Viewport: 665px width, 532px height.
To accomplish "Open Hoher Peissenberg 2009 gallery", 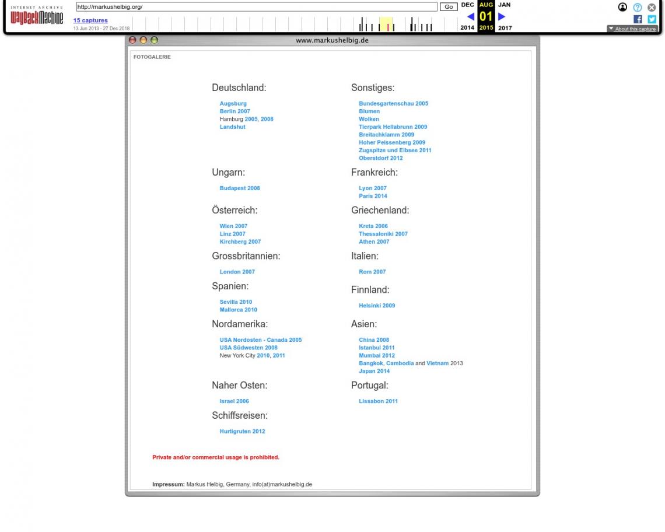I will click(392, 142).
